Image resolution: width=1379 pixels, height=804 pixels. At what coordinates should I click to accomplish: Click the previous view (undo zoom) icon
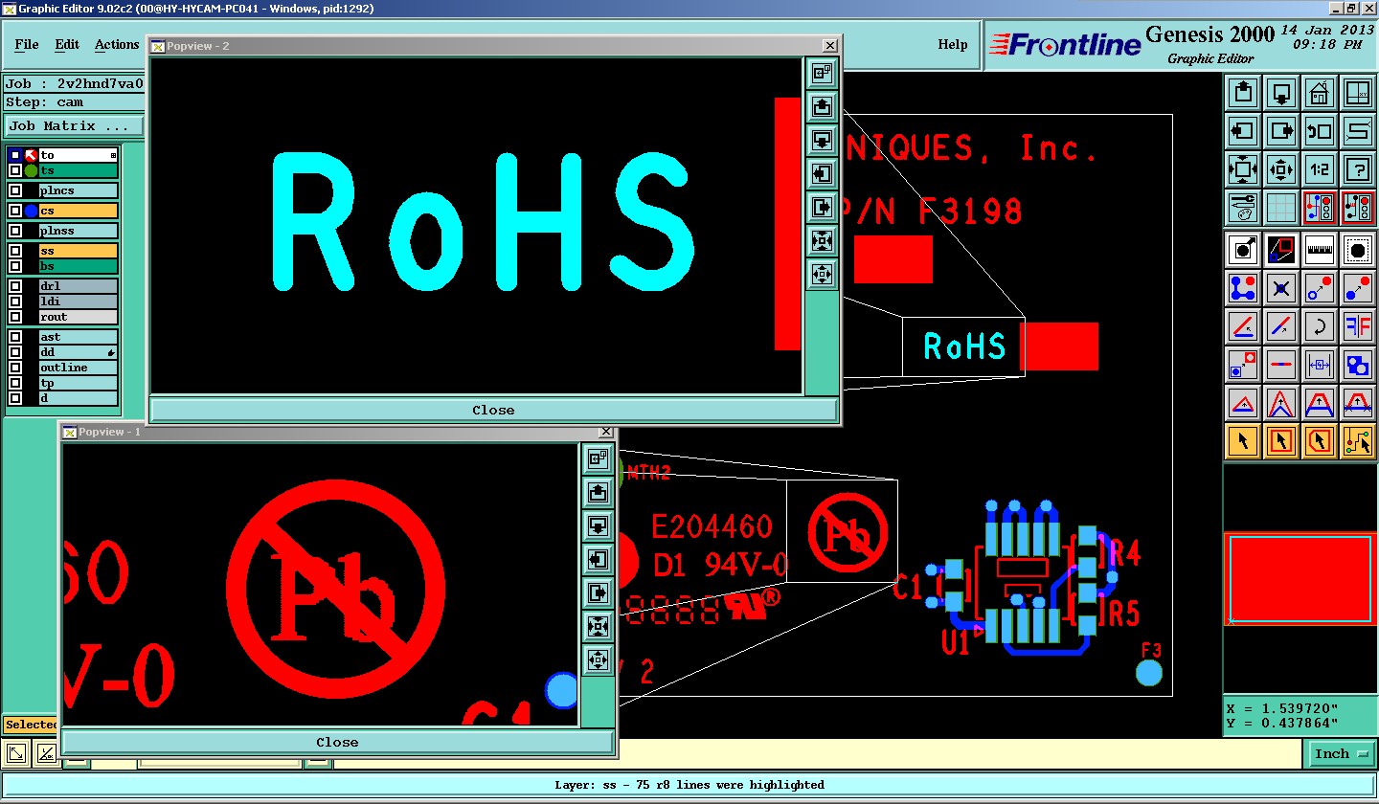(x=1320, y=131)
